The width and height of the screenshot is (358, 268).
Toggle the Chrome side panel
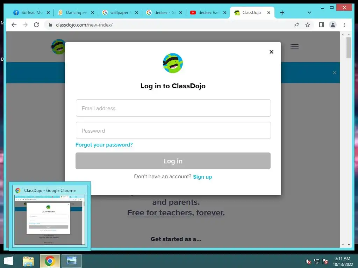322,25
